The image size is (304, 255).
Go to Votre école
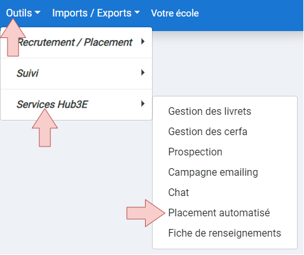(x=175, y=13)
